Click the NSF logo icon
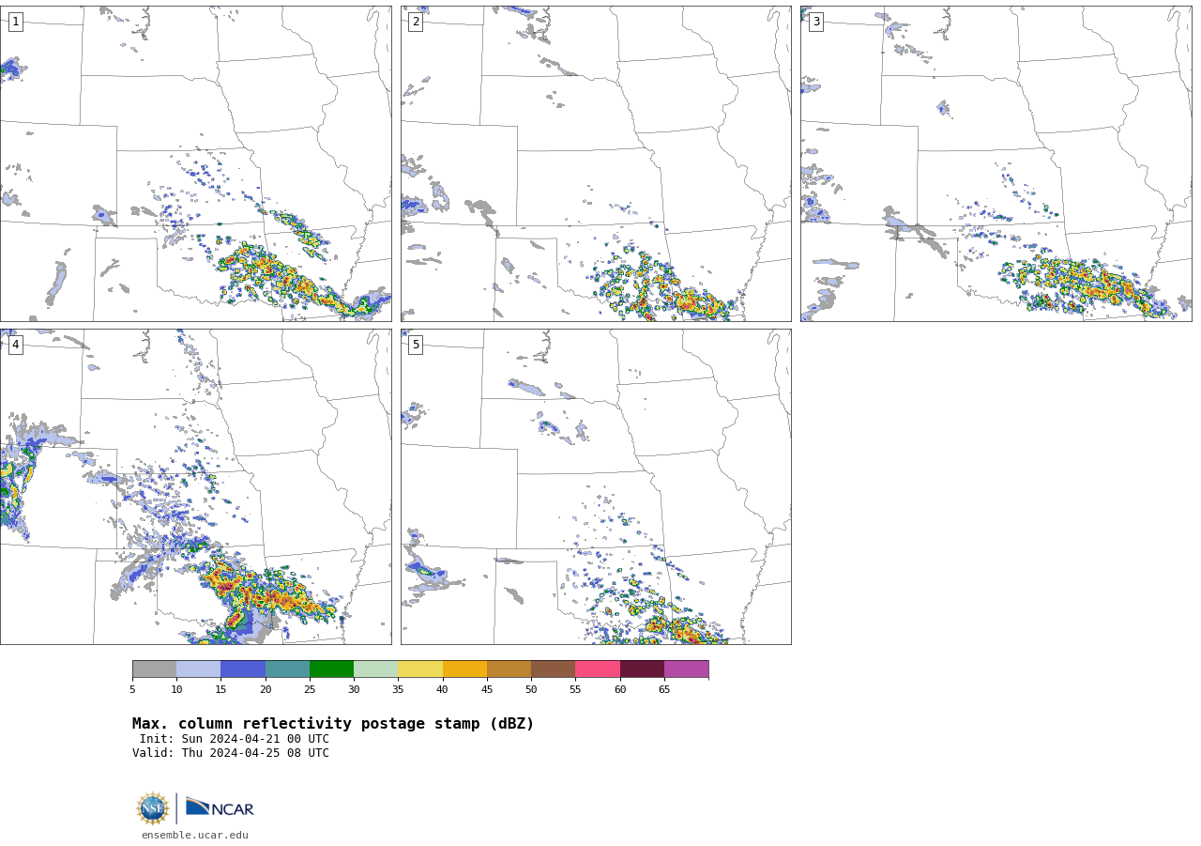Viewport: 1201px width, 846px height. pyautogui.click(x=153, y=808)
